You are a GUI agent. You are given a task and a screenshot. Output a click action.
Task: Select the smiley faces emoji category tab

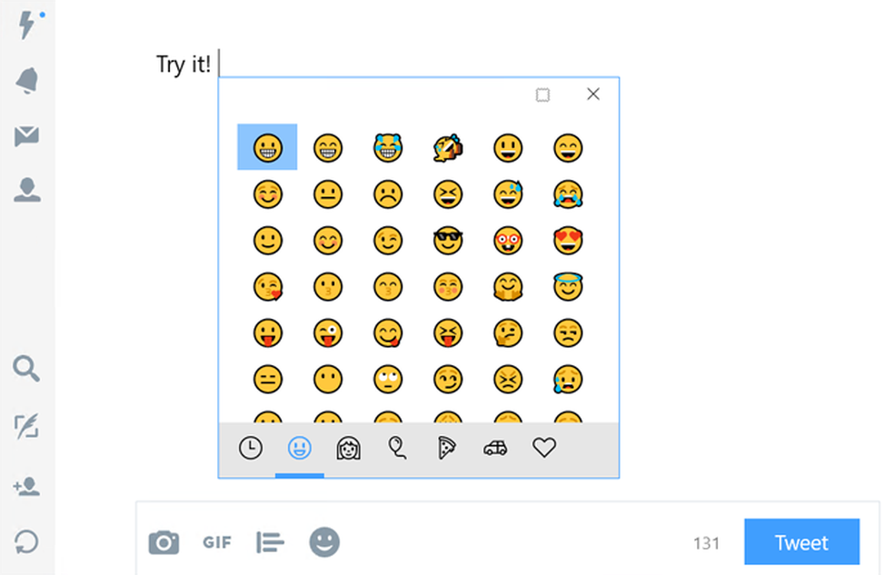300,447
